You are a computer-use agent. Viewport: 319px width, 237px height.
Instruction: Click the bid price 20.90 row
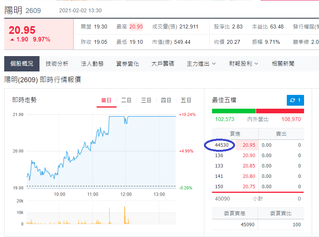coord(249,156)
